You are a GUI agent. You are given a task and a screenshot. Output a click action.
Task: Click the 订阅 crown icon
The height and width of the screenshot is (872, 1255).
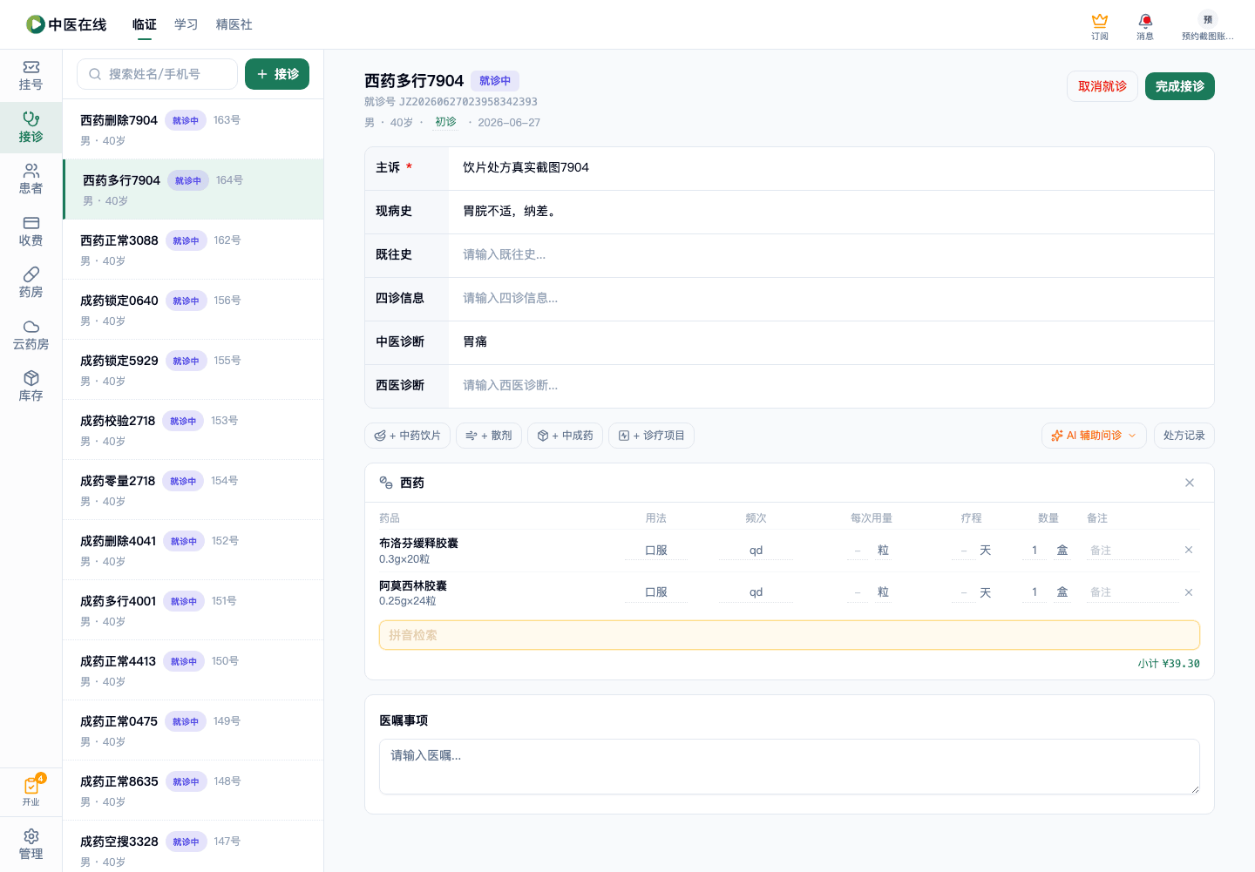[x=1100, y=26]
